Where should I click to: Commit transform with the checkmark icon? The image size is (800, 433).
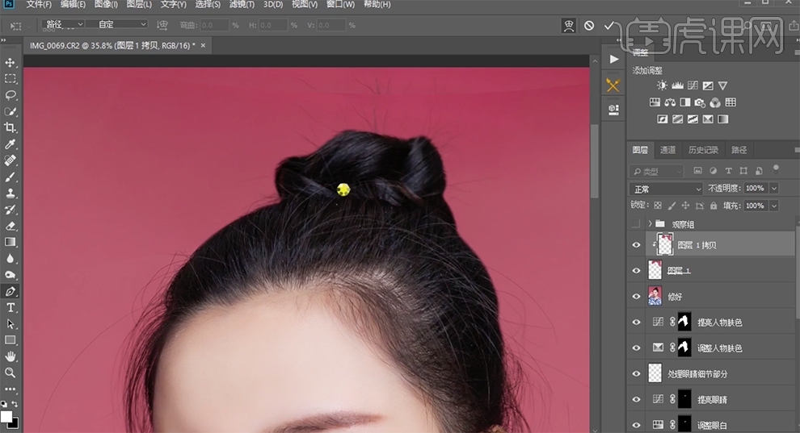coord(609,26)
